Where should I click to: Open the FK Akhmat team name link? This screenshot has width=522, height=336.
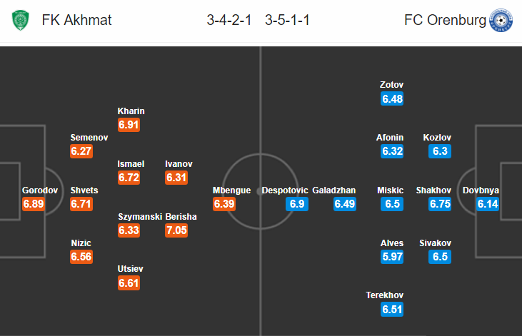(76, 20)
